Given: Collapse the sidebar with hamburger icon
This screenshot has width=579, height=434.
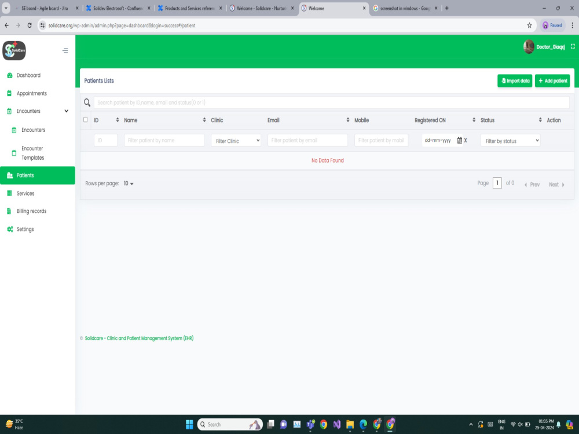Looking at the screenshot, I should pyautogui.click(x=65, y=50).
